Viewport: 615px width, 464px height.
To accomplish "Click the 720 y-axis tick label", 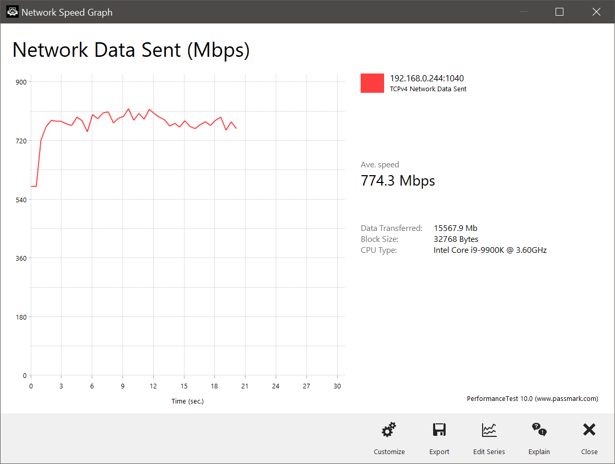I will click(x=21, y=141).
